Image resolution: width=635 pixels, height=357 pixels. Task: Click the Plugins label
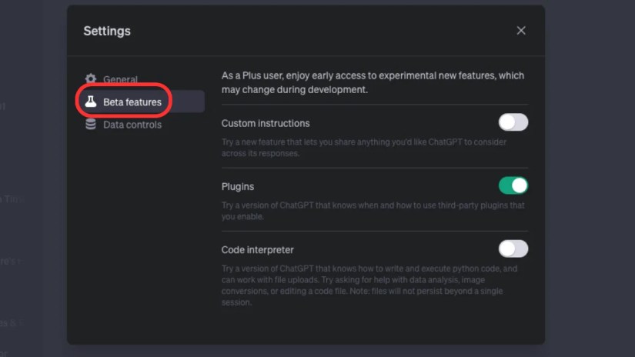pyautogui.click(x=238, y=187)
